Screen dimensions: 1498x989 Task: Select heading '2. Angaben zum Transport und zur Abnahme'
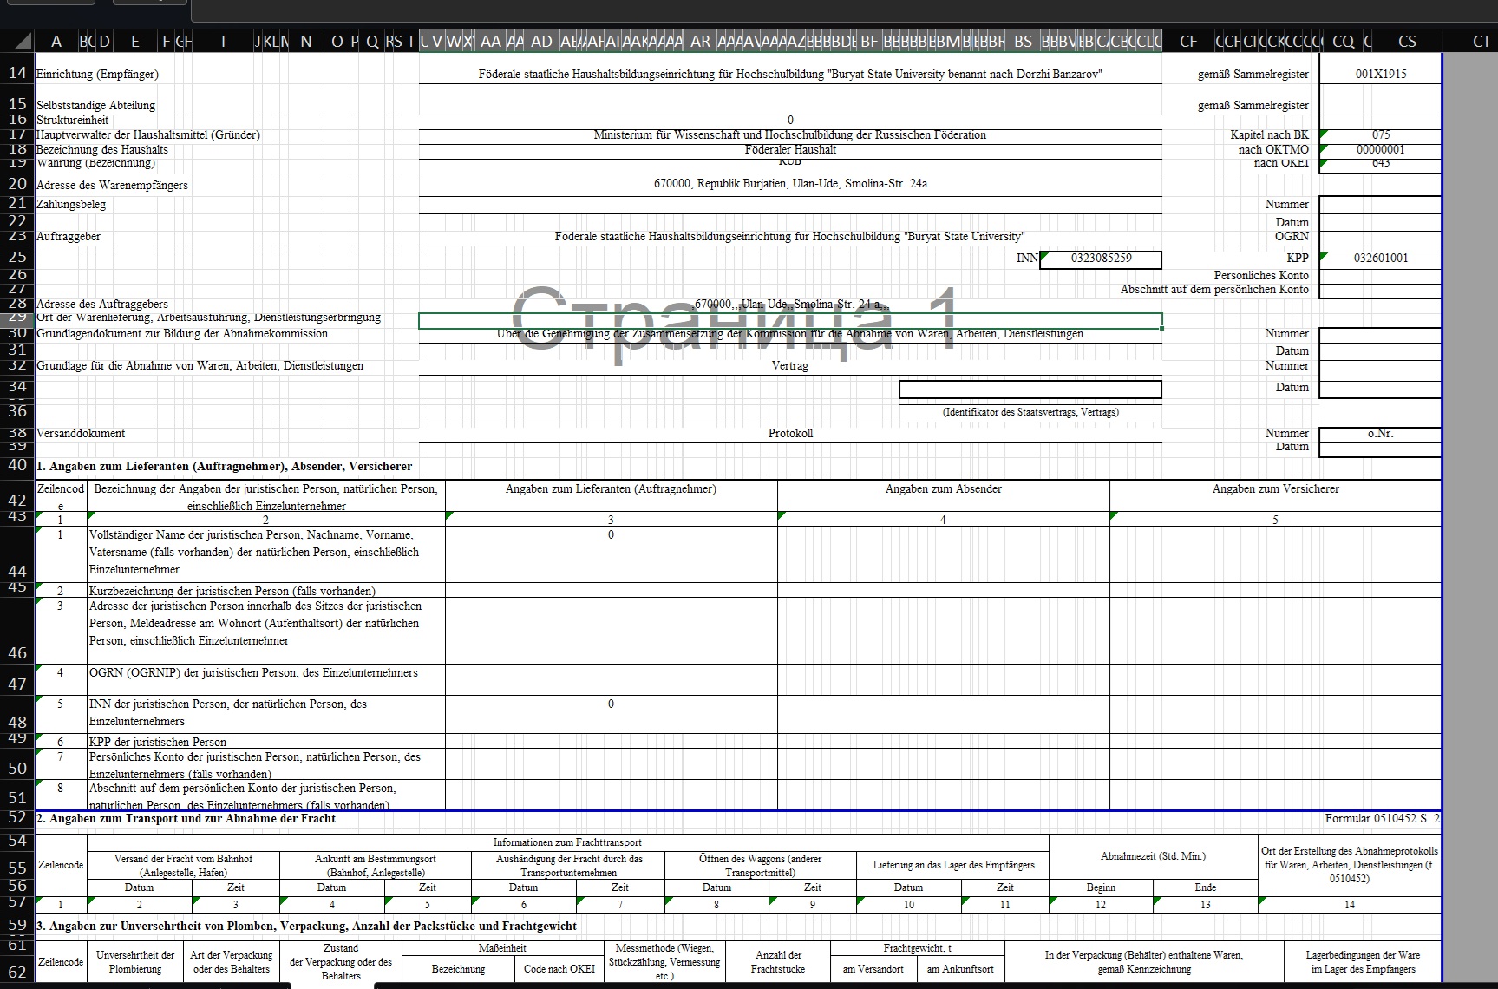186,818
